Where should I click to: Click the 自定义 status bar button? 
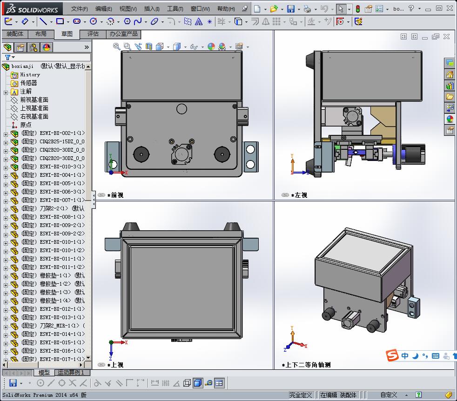389,395
